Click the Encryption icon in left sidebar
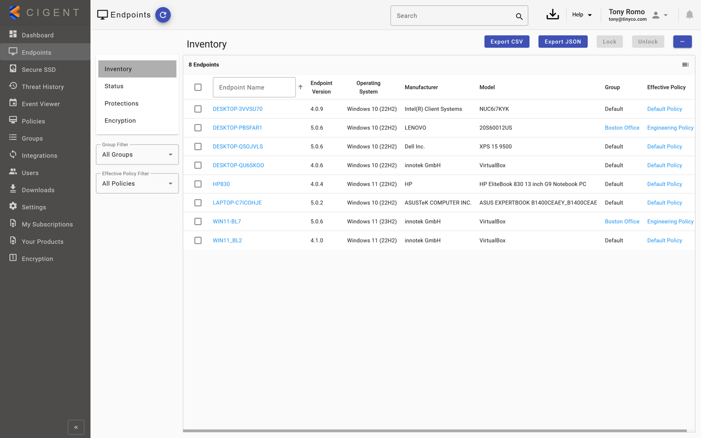Image resolution: width=701 pixels, height=438 pixels. coord(13,258)
